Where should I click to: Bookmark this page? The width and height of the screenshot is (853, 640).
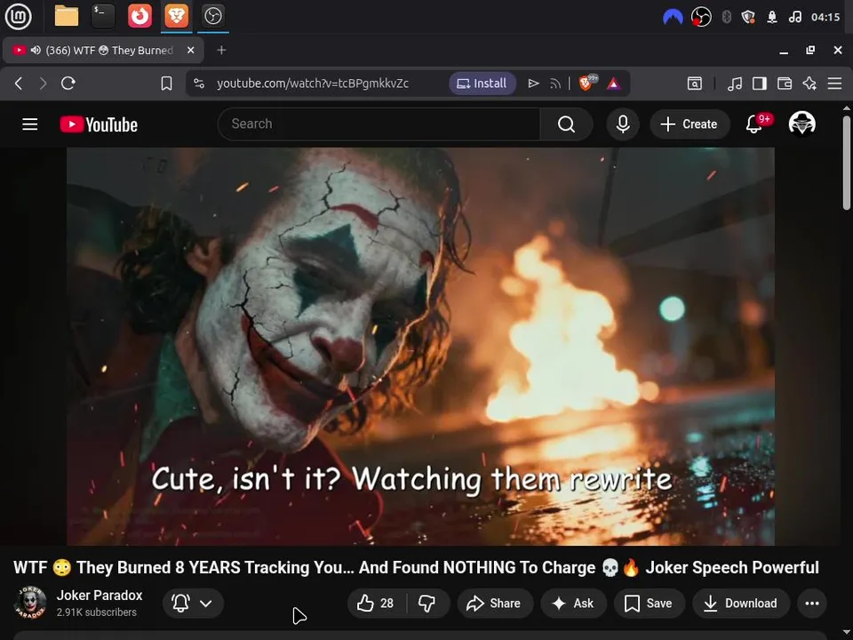[x=166, y=84]
